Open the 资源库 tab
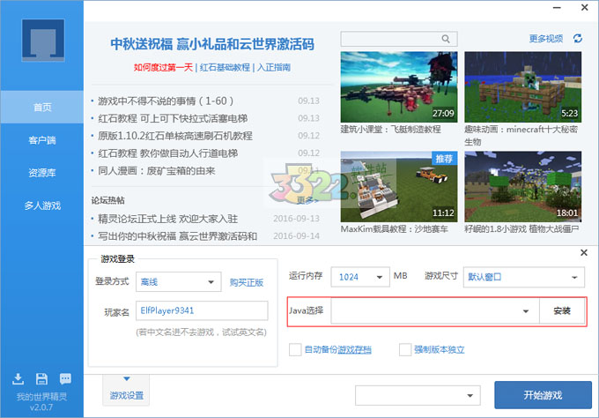The image size is (599, 418). (x=42, y=173)
